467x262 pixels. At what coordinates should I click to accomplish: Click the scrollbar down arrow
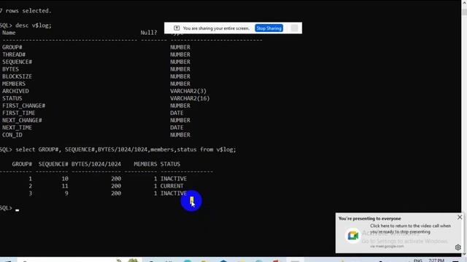click(464, 255)
